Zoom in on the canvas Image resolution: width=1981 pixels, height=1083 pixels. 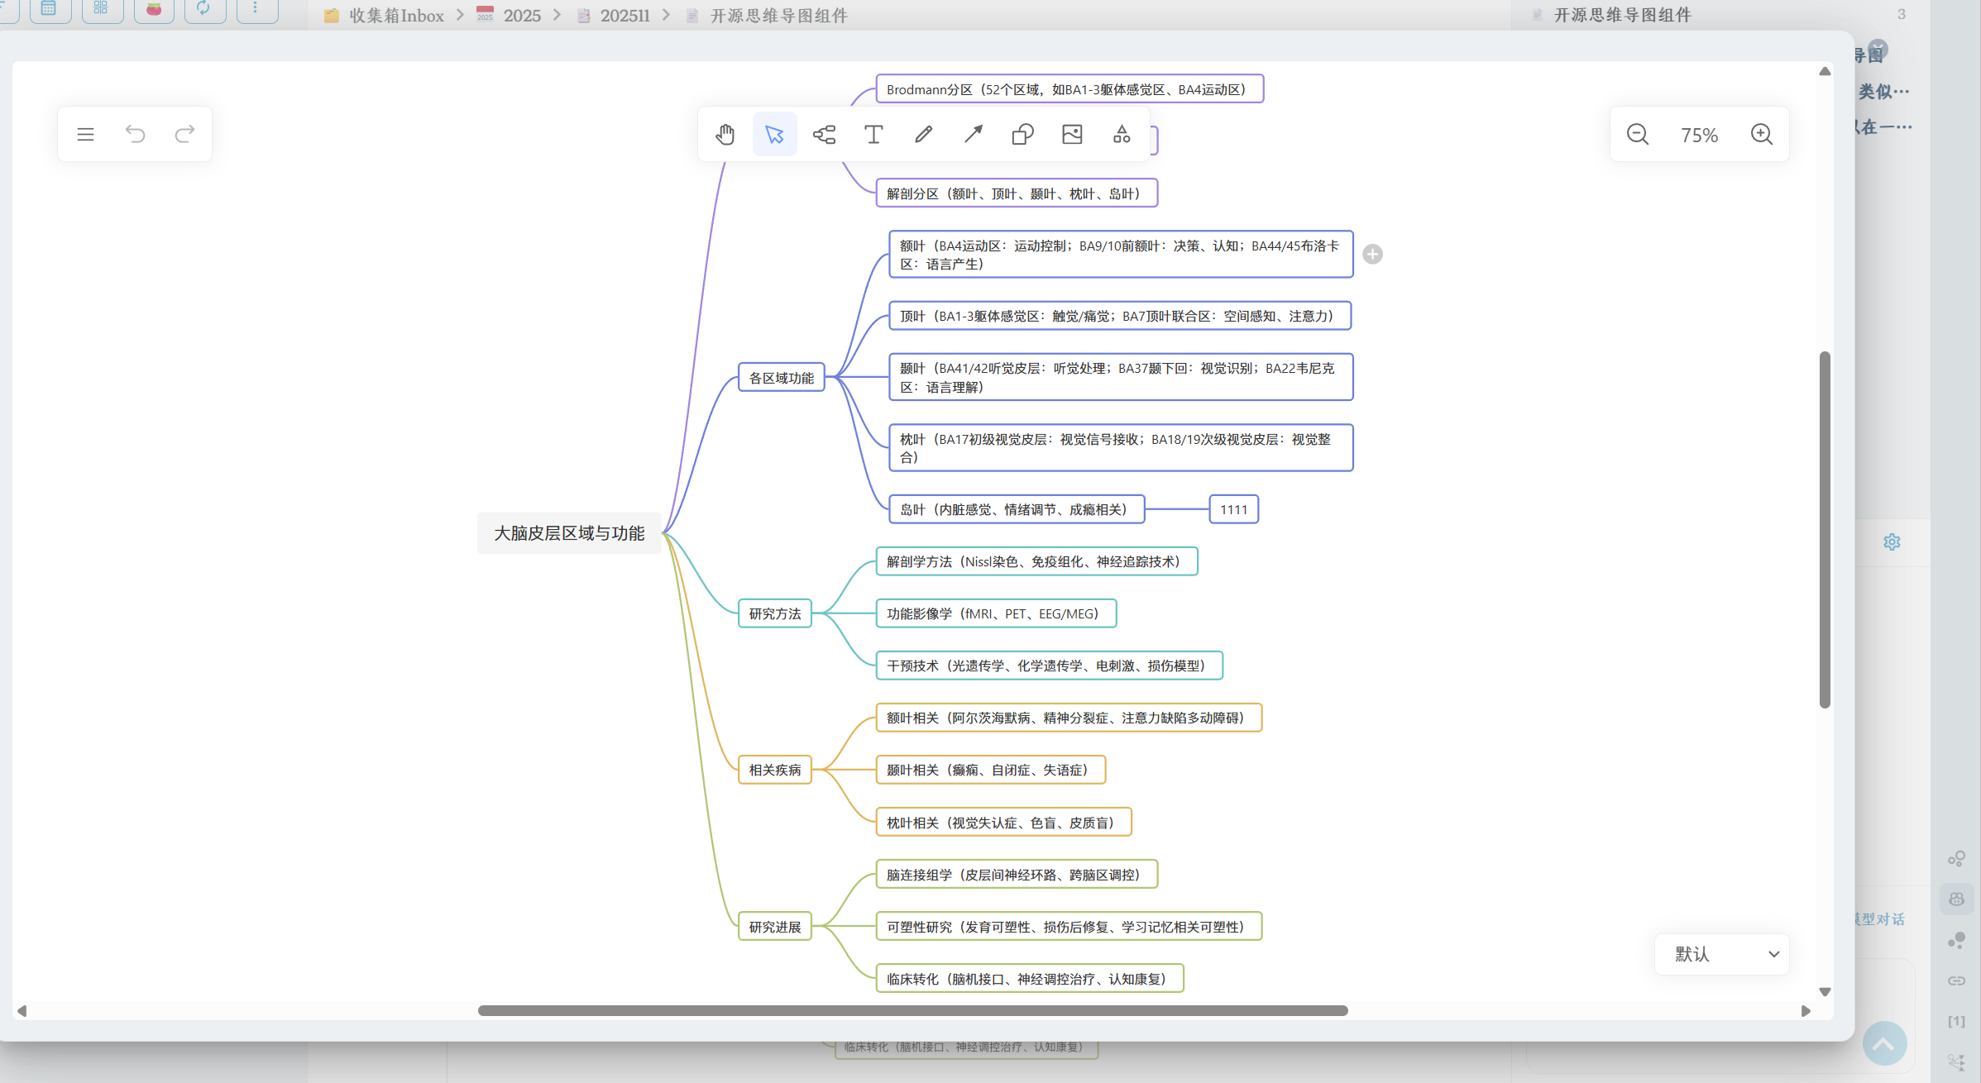coord(1761,135)
